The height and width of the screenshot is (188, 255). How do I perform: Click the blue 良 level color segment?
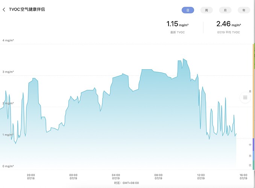[253, 155]
